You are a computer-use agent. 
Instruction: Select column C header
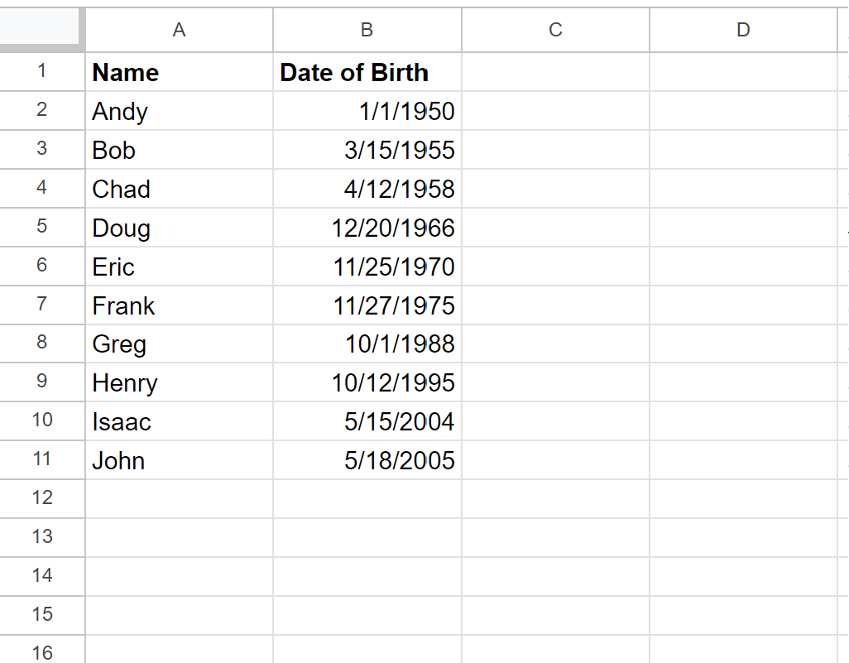555,30
